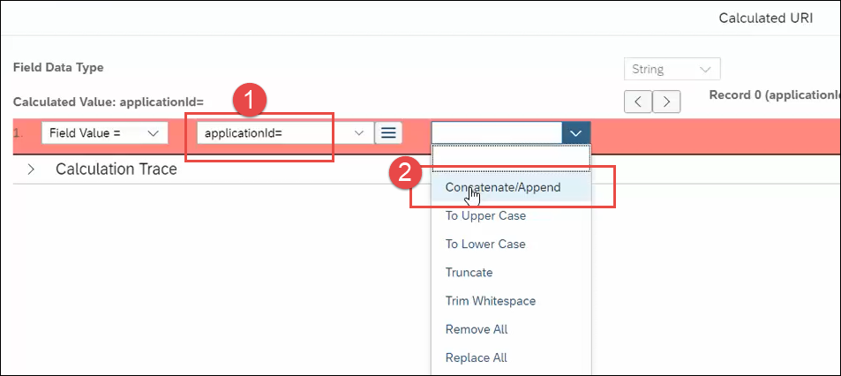Click the hamburger list icon beside applicationId
Viewport: 841px width, 376px height.
tap(388, 133)
